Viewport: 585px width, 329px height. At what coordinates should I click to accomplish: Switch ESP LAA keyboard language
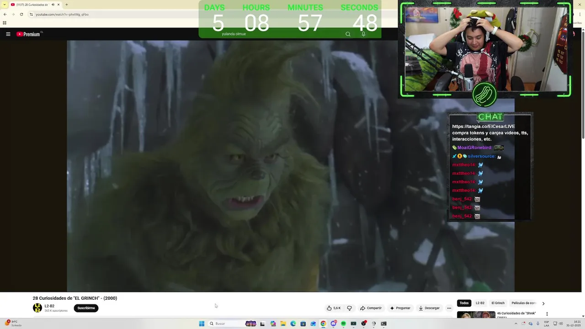coord(547,324)
